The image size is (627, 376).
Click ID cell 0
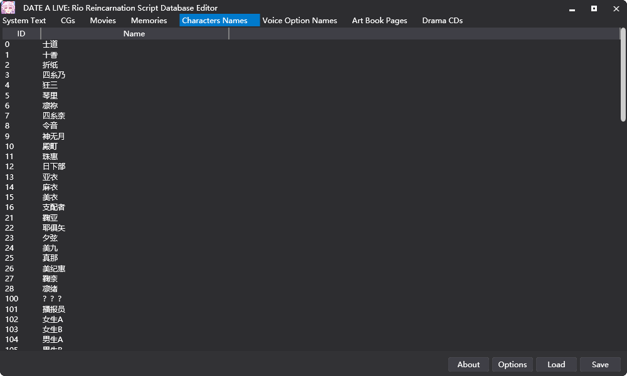click(x=7, y=44)
